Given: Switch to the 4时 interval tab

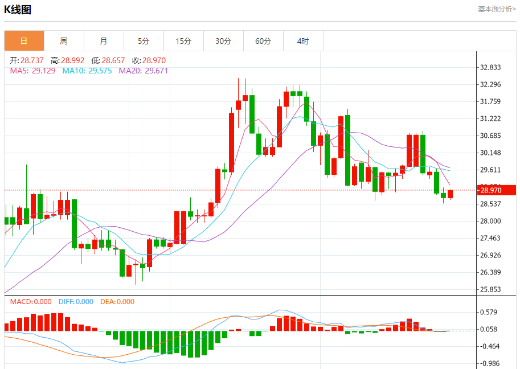Looking at the screenshot, I should pyautogui.click(x=303, y=41).
